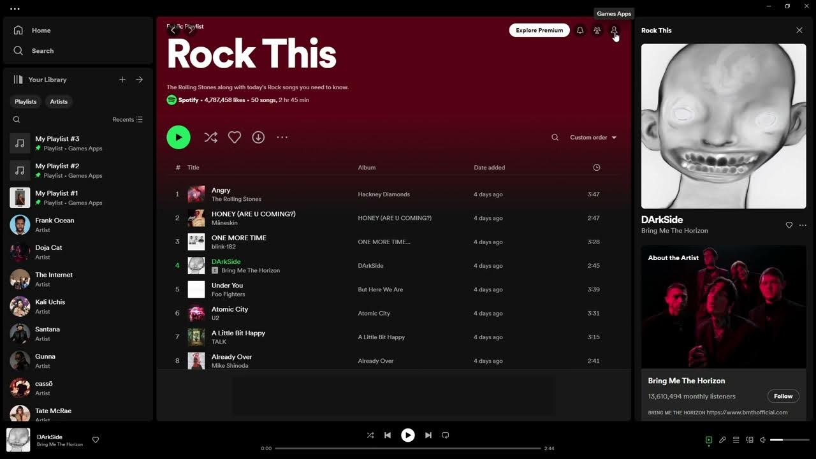Select The Internet in library

pos(78,279)
